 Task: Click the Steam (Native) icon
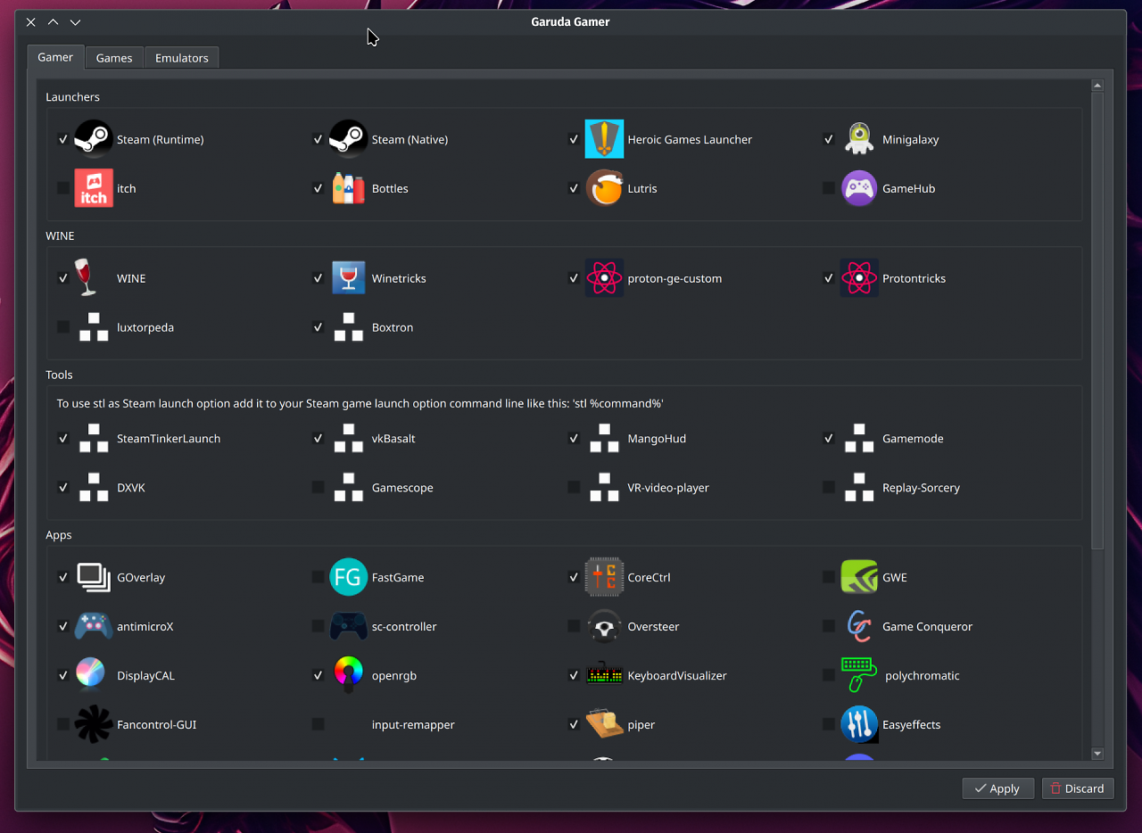tap(349, 139)
